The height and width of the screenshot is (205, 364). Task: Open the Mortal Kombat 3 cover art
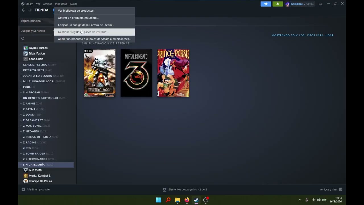(x=136, y=73)
